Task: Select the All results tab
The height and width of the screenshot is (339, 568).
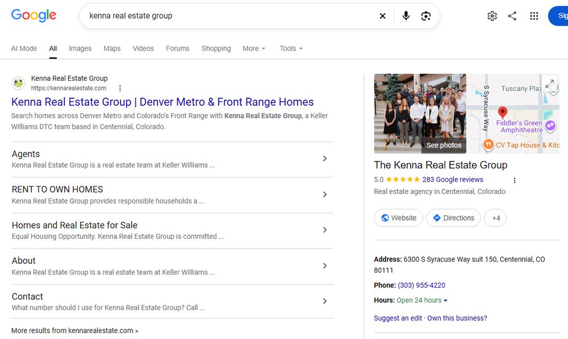Action: pos(53,48)
